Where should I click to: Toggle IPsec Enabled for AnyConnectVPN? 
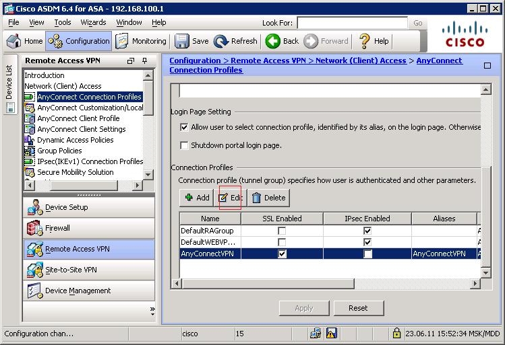coord(367,254)
